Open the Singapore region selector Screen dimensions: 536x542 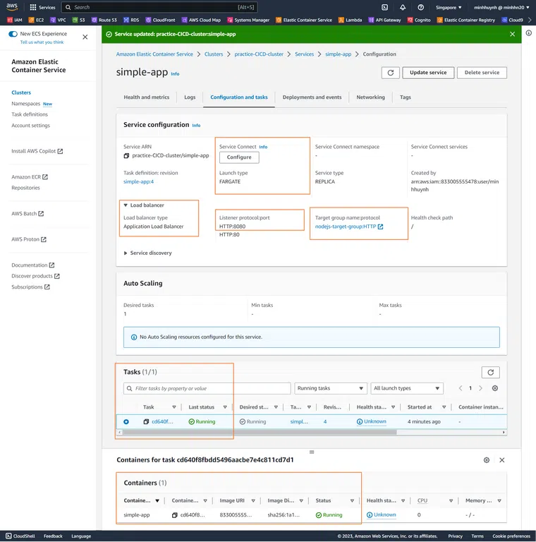pos(449,7)
